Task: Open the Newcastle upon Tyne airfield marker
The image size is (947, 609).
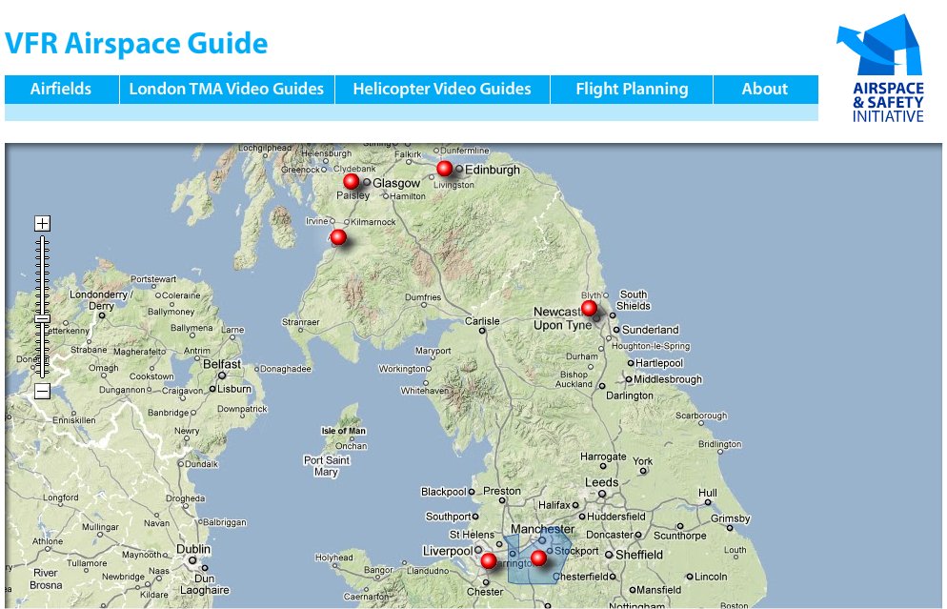Action: (x=589, y=308)
